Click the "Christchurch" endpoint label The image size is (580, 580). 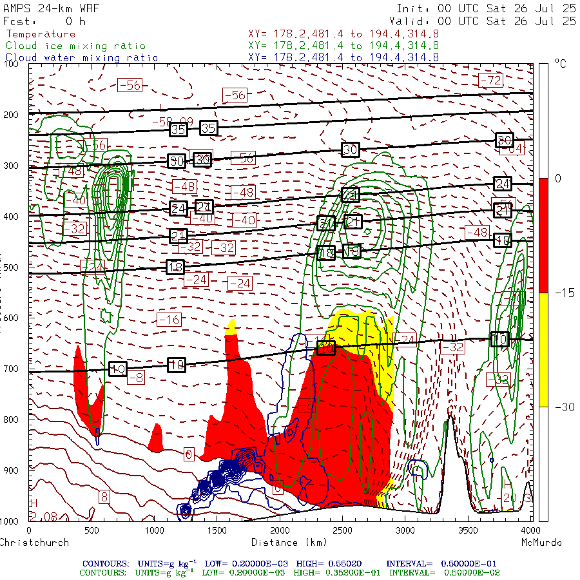34,542
